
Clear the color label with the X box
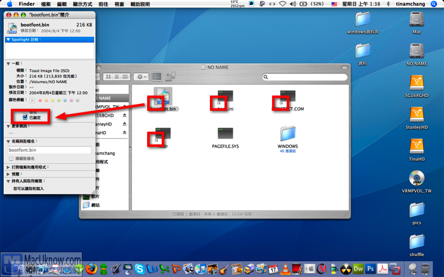click(32, 100)
